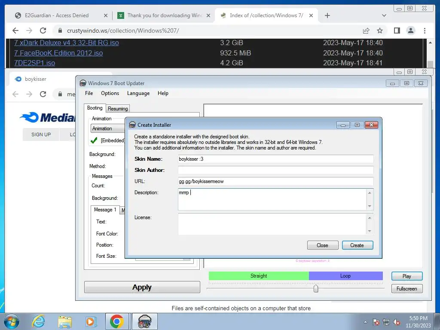This screenshot has width=440, height=330.
Task: Click the animation frame slider thumb
Action: [x=316, y=288]
